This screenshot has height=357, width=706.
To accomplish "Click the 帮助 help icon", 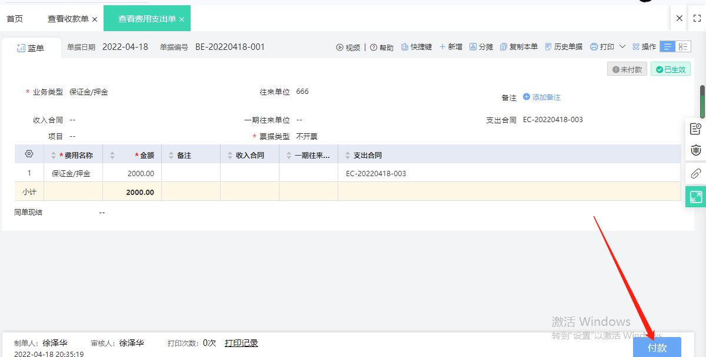I will click(382, 48).
